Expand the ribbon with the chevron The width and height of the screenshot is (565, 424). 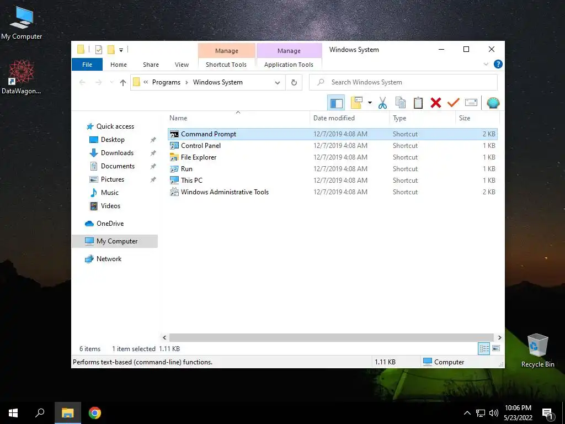click(x=486, y=64)
